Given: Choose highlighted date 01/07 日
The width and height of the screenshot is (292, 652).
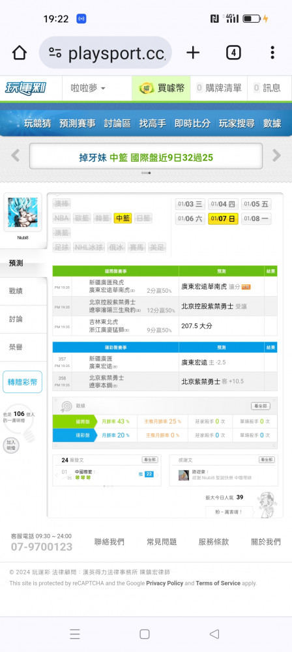Looking at the screenshot, I should tap(223, 218).
